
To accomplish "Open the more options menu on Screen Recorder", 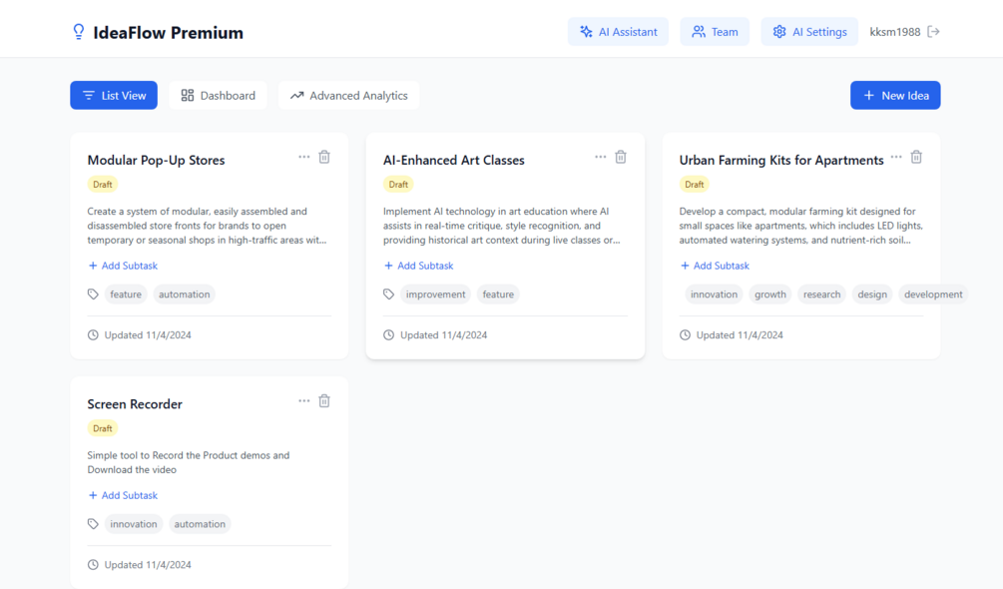I will [303, 400].
